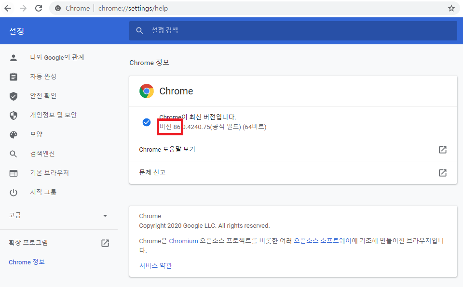Click the shield icon for 개인정보 및 보안
Image resolution: width=463 pixels, height=287 pixels.
tap(14, 116)
